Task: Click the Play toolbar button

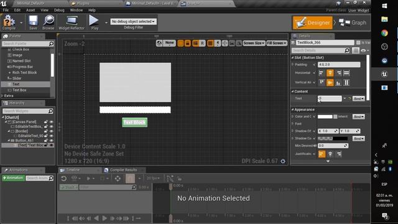Action: pos(94,22)
